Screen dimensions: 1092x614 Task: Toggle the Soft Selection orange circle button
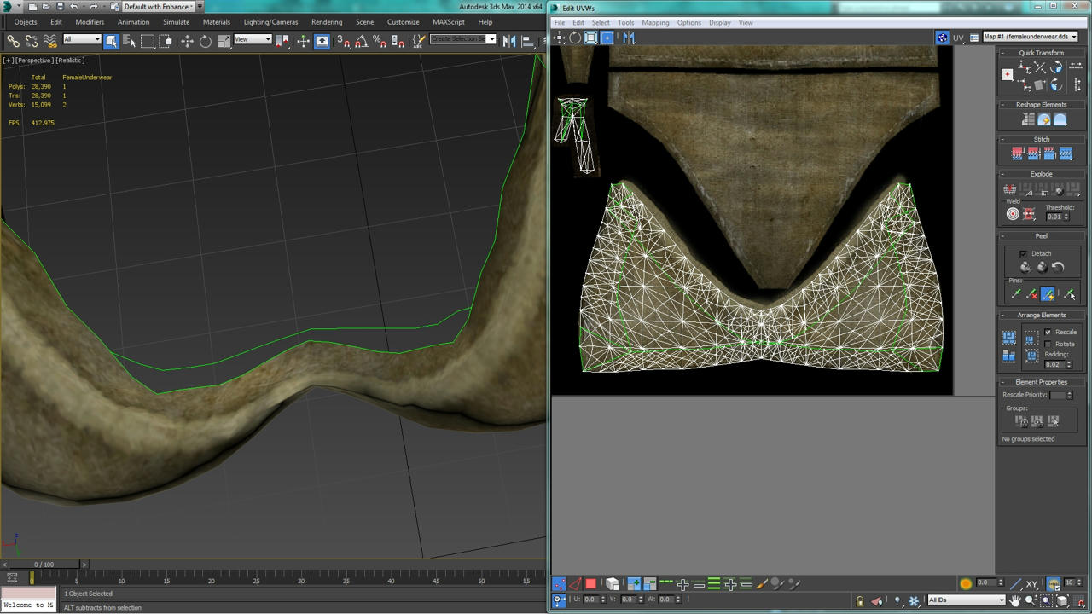click(x=966, y=584)
